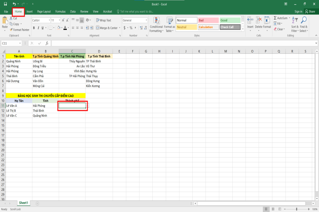Align text left
This screenshot has width=319, height=212.
tap(73, 28)
